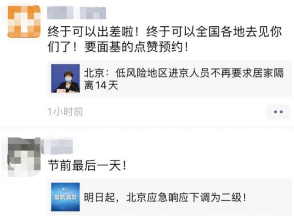Open the two-dot like and comment menu
Image resolution: width=294 pixels, height=219 pixels.
coord(278,112)
